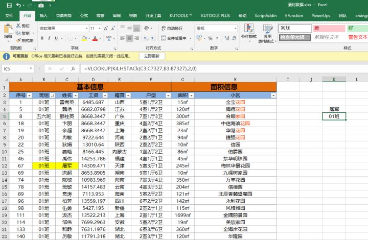Open the font color dropdown arrow
This screenshot has width=368, height=240.
100,38
